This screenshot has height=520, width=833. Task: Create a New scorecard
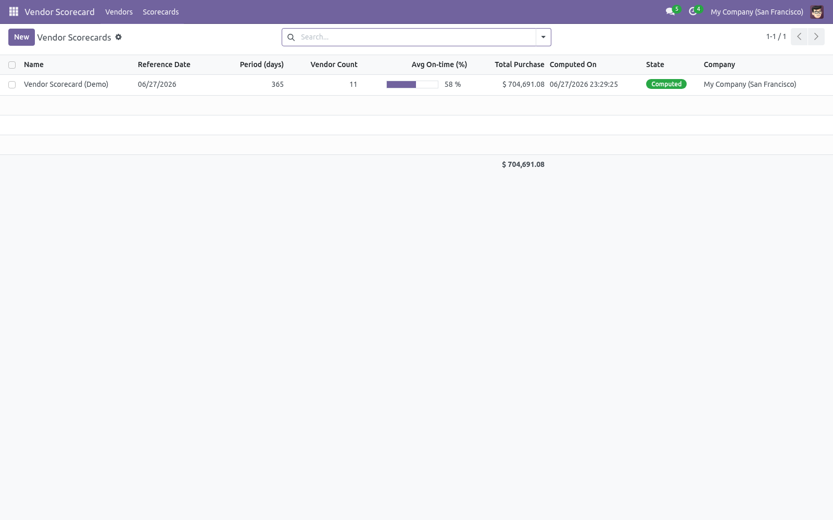point(21,37)
